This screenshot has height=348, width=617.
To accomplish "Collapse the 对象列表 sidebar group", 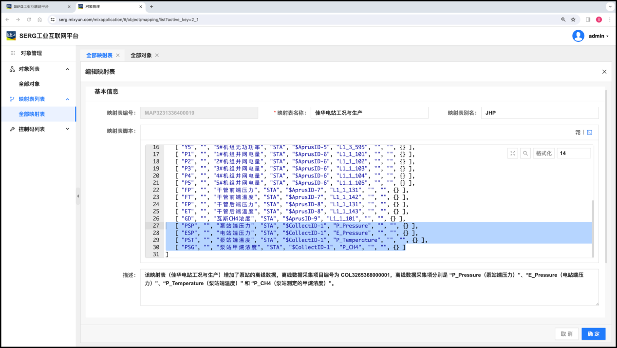I will point(67,69).
